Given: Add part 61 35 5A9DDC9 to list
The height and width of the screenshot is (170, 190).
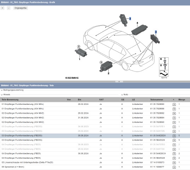Looking at the screenshot, I should click(x=174, y=154).
